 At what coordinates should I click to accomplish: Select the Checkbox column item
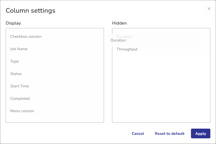pos(26,36)
